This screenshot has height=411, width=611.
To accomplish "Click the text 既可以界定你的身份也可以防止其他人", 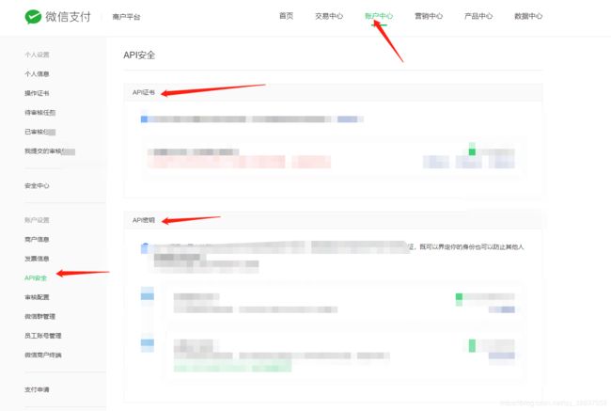I will coord(472,246).
